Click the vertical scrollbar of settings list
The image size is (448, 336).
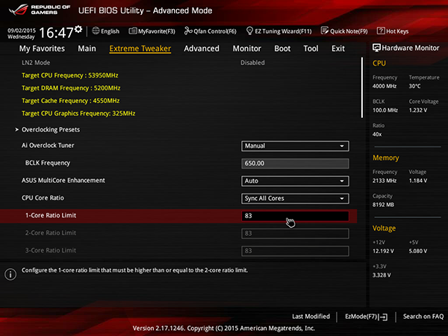[x=362, y=87]
